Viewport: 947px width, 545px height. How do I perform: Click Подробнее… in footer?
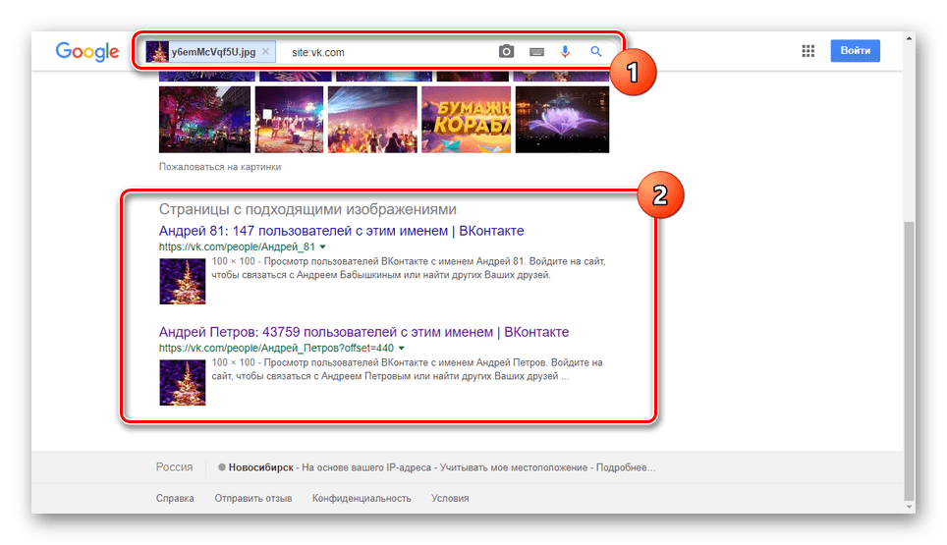(626, 467)
